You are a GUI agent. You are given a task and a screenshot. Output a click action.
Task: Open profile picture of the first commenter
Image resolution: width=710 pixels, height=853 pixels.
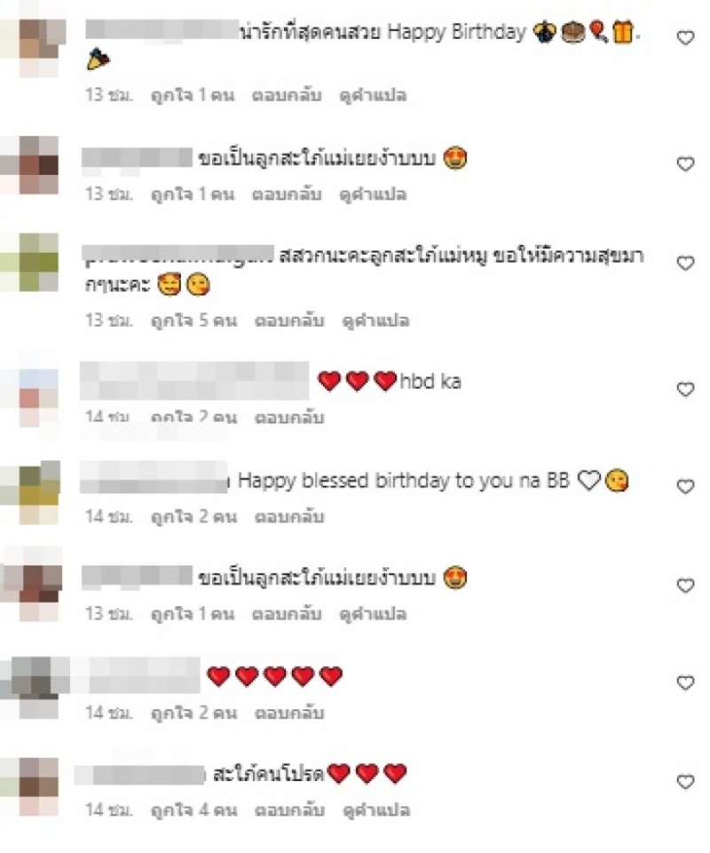click(x=39, y=49)
